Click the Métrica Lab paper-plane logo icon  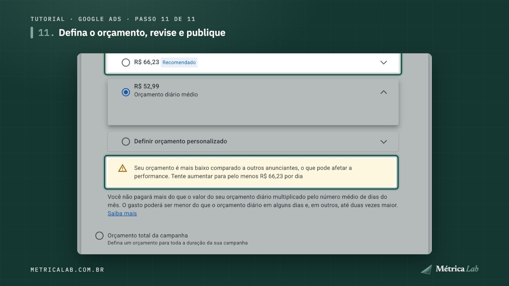[x=427, y=269]
